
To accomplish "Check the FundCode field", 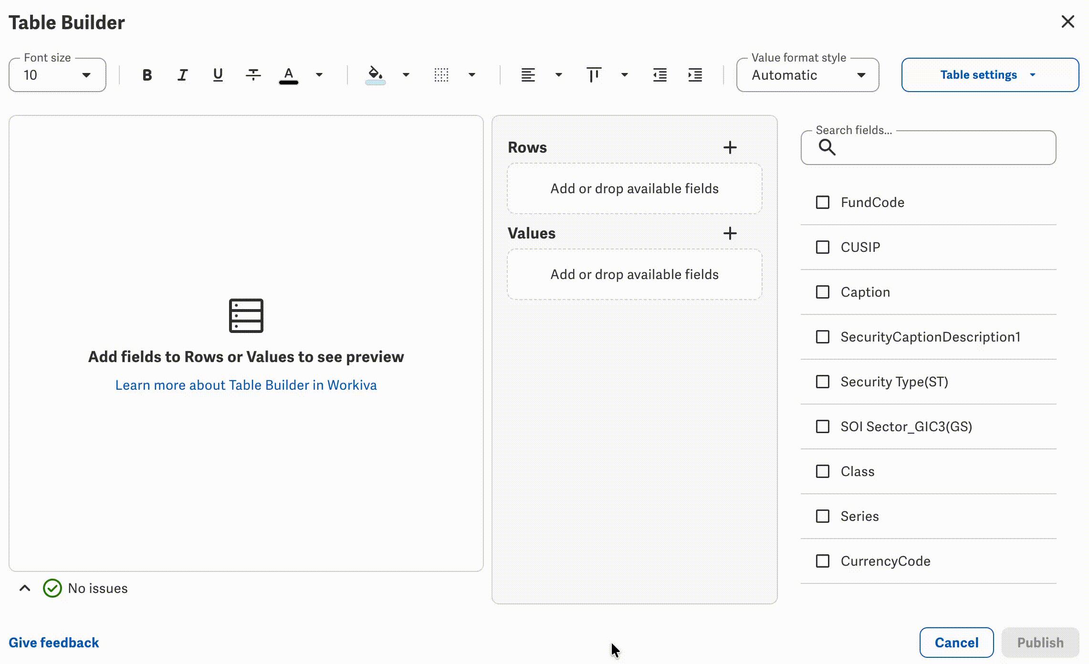I will click(823, 202).
